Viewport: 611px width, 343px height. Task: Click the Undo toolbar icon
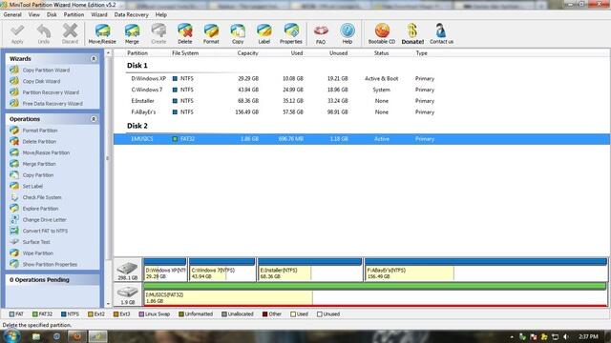coord(44,34)
